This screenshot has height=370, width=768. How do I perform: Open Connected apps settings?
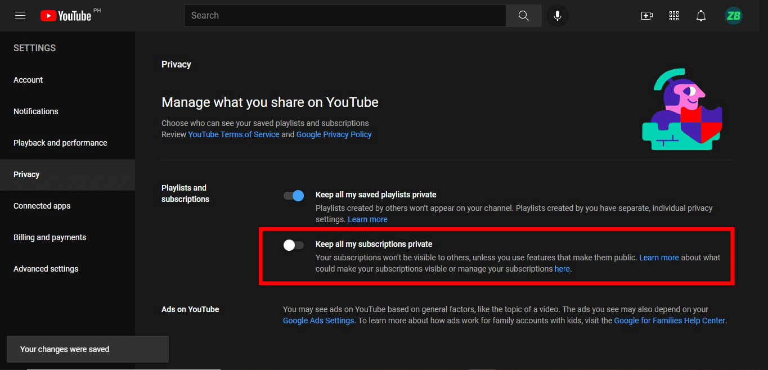click(x=68, y=206)
